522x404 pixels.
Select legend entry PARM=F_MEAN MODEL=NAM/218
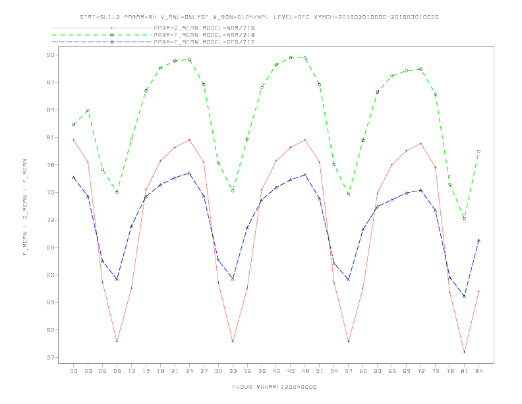204,35
